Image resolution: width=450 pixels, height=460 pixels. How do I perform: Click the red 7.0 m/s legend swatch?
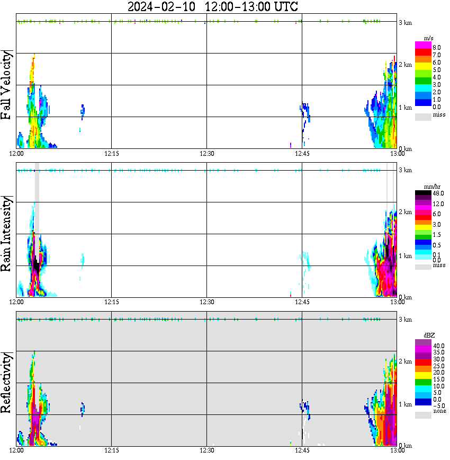(423, 52)
